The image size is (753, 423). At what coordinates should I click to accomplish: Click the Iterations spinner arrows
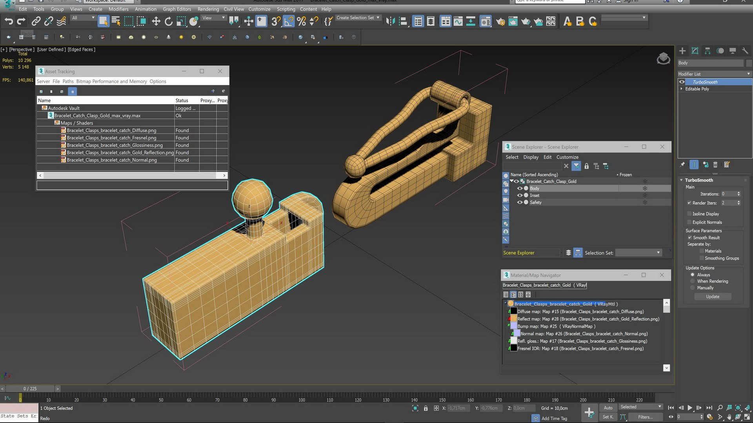(x=738, y=194)
